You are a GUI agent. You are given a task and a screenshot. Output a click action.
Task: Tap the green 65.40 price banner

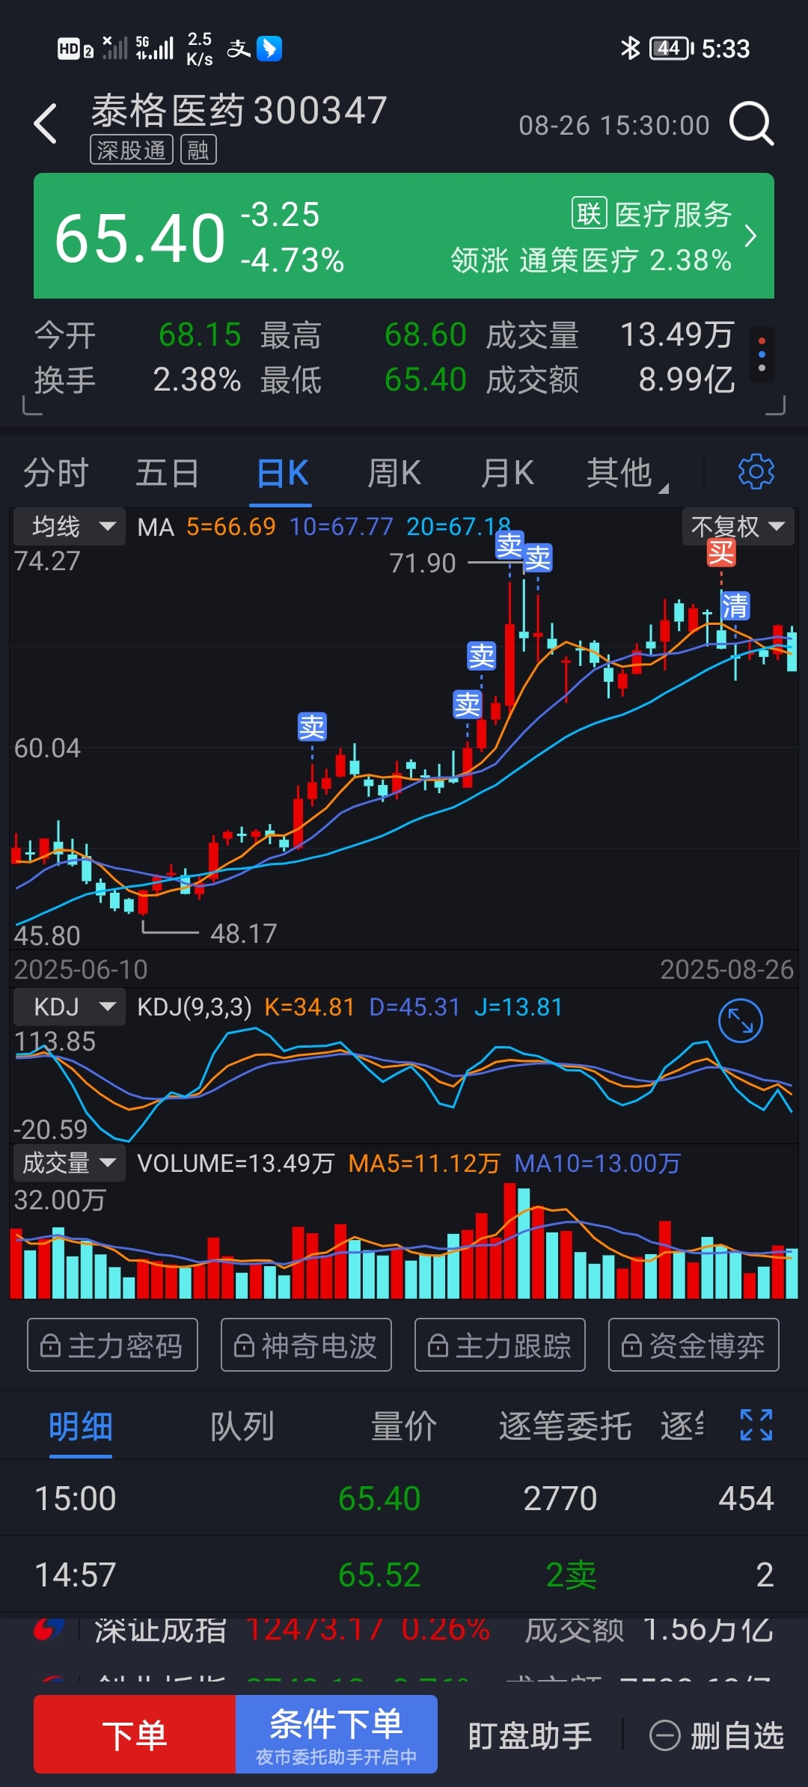coord(404,236)
